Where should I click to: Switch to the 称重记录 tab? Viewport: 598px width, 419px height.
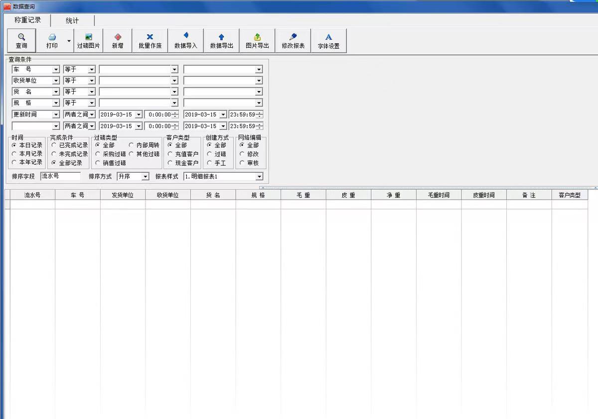coord(28,20)
